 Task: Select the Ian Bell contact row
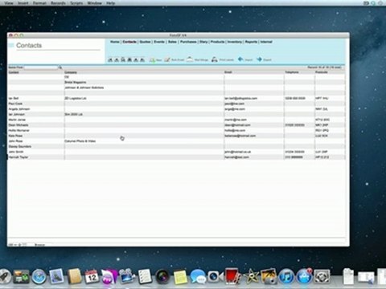(x=176, y=98)
